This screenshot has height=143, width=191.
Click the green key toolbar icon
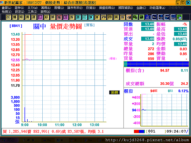pos(180,17)
